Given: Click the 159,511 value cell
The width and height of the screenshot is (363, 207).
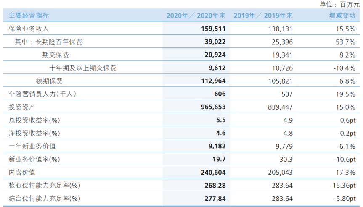Looking at the screenshot, I should 213,29.
